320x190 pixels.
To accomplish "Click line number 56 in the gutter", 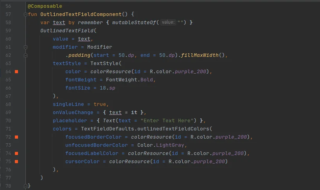I will tap(8, 6).
